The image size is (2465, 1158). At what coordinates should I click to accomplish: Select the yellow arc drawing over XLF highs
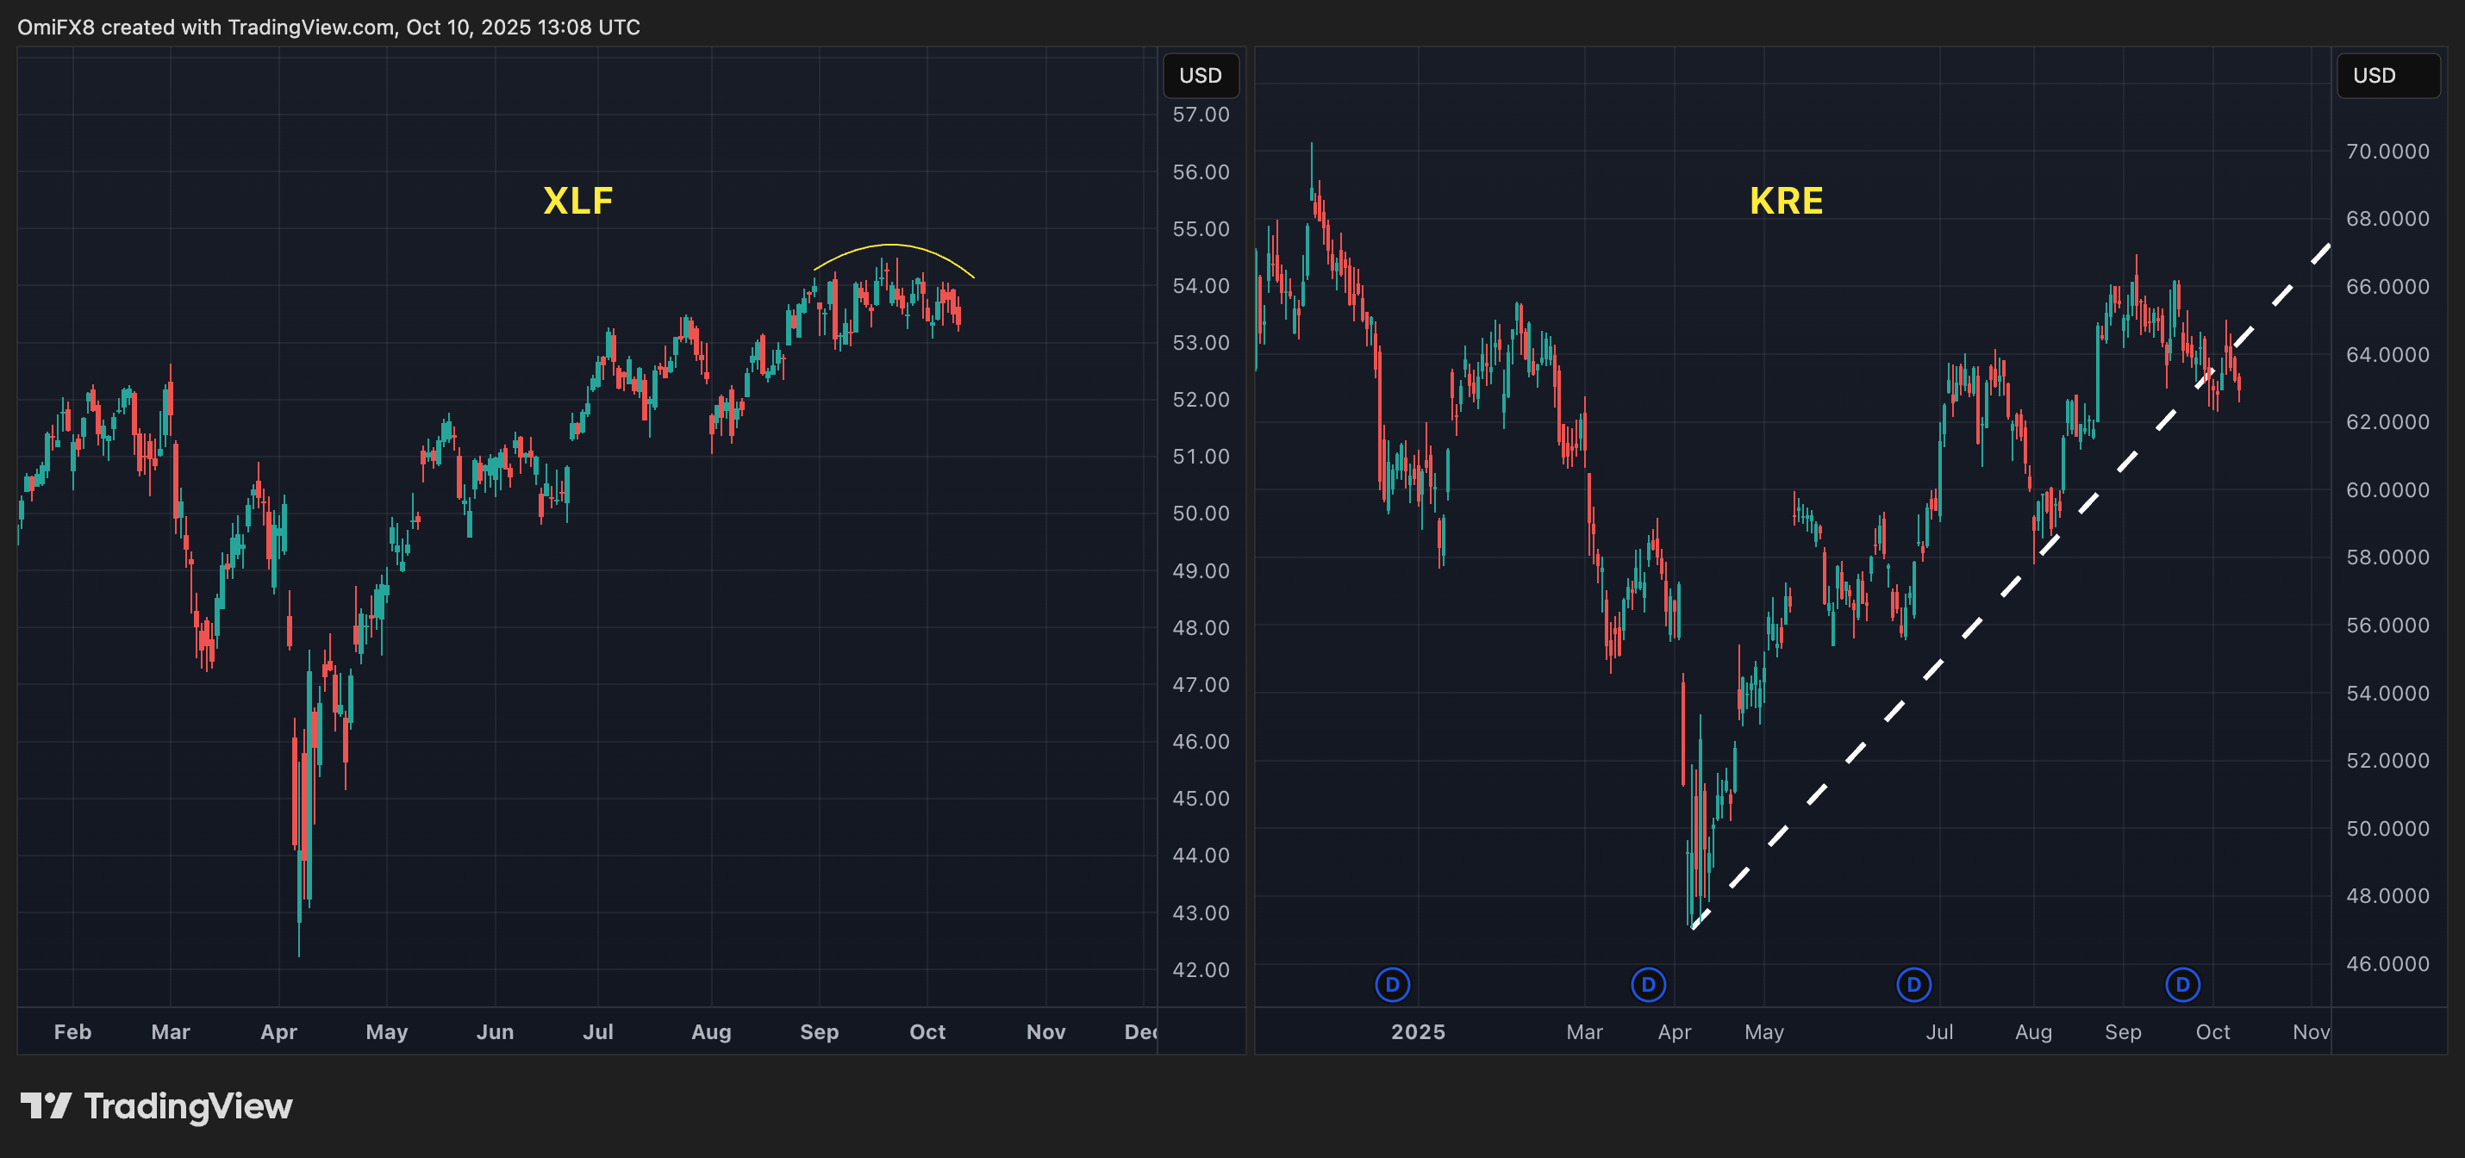coord(890,246)
